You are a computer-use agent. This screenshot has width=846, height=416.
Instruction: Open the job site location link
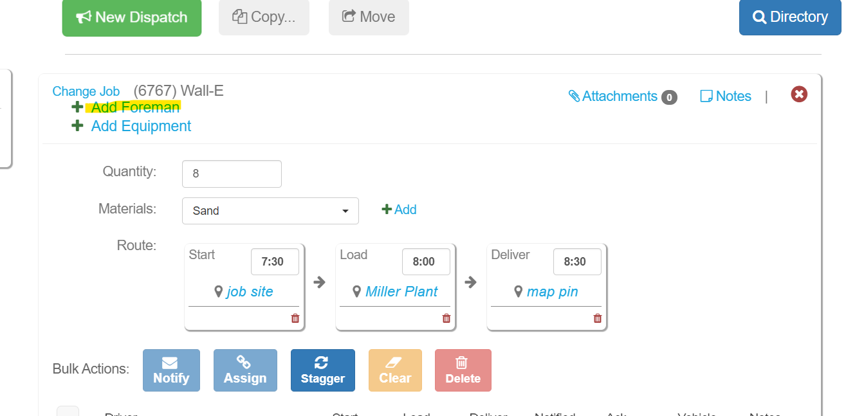[250, 292]
